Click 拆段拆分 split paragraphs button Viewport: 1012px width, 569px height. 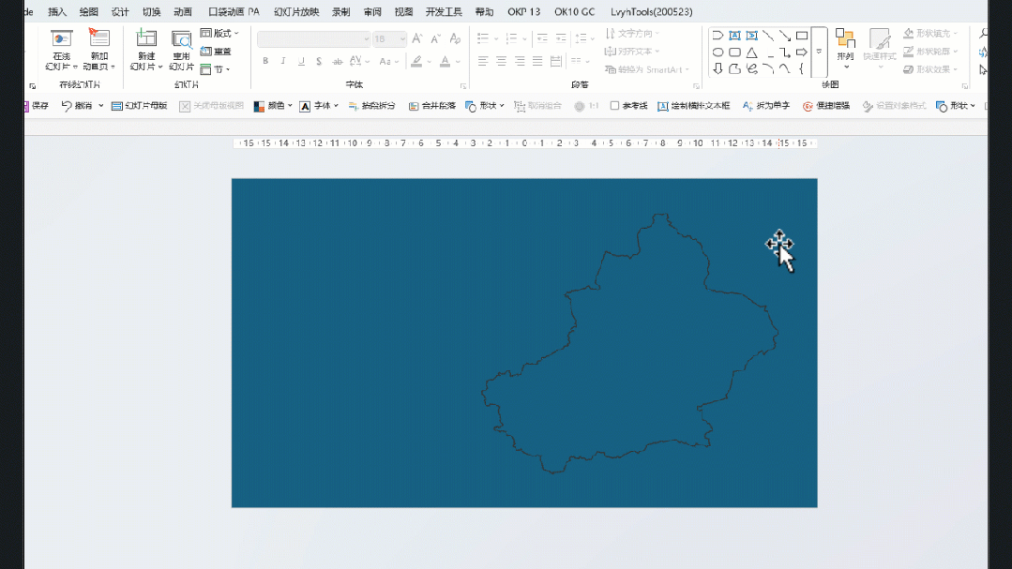click(371, 106)
